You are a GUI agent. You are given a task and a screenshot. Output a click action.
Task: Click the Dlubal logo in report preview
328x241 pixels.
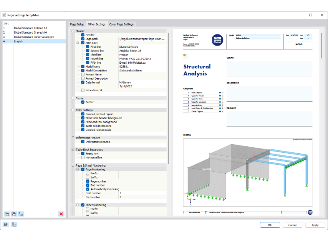pyautogui.click(x=218, y=40)
